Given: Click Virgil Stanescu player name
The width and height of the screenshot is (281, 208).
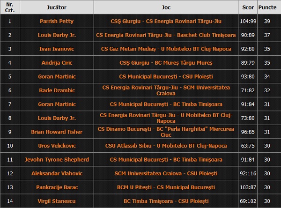Looking at the screenshot, I should tap(57, 201).
